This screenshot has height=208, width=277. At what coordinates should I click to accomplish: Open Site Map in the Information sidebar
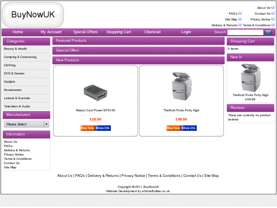10,168
